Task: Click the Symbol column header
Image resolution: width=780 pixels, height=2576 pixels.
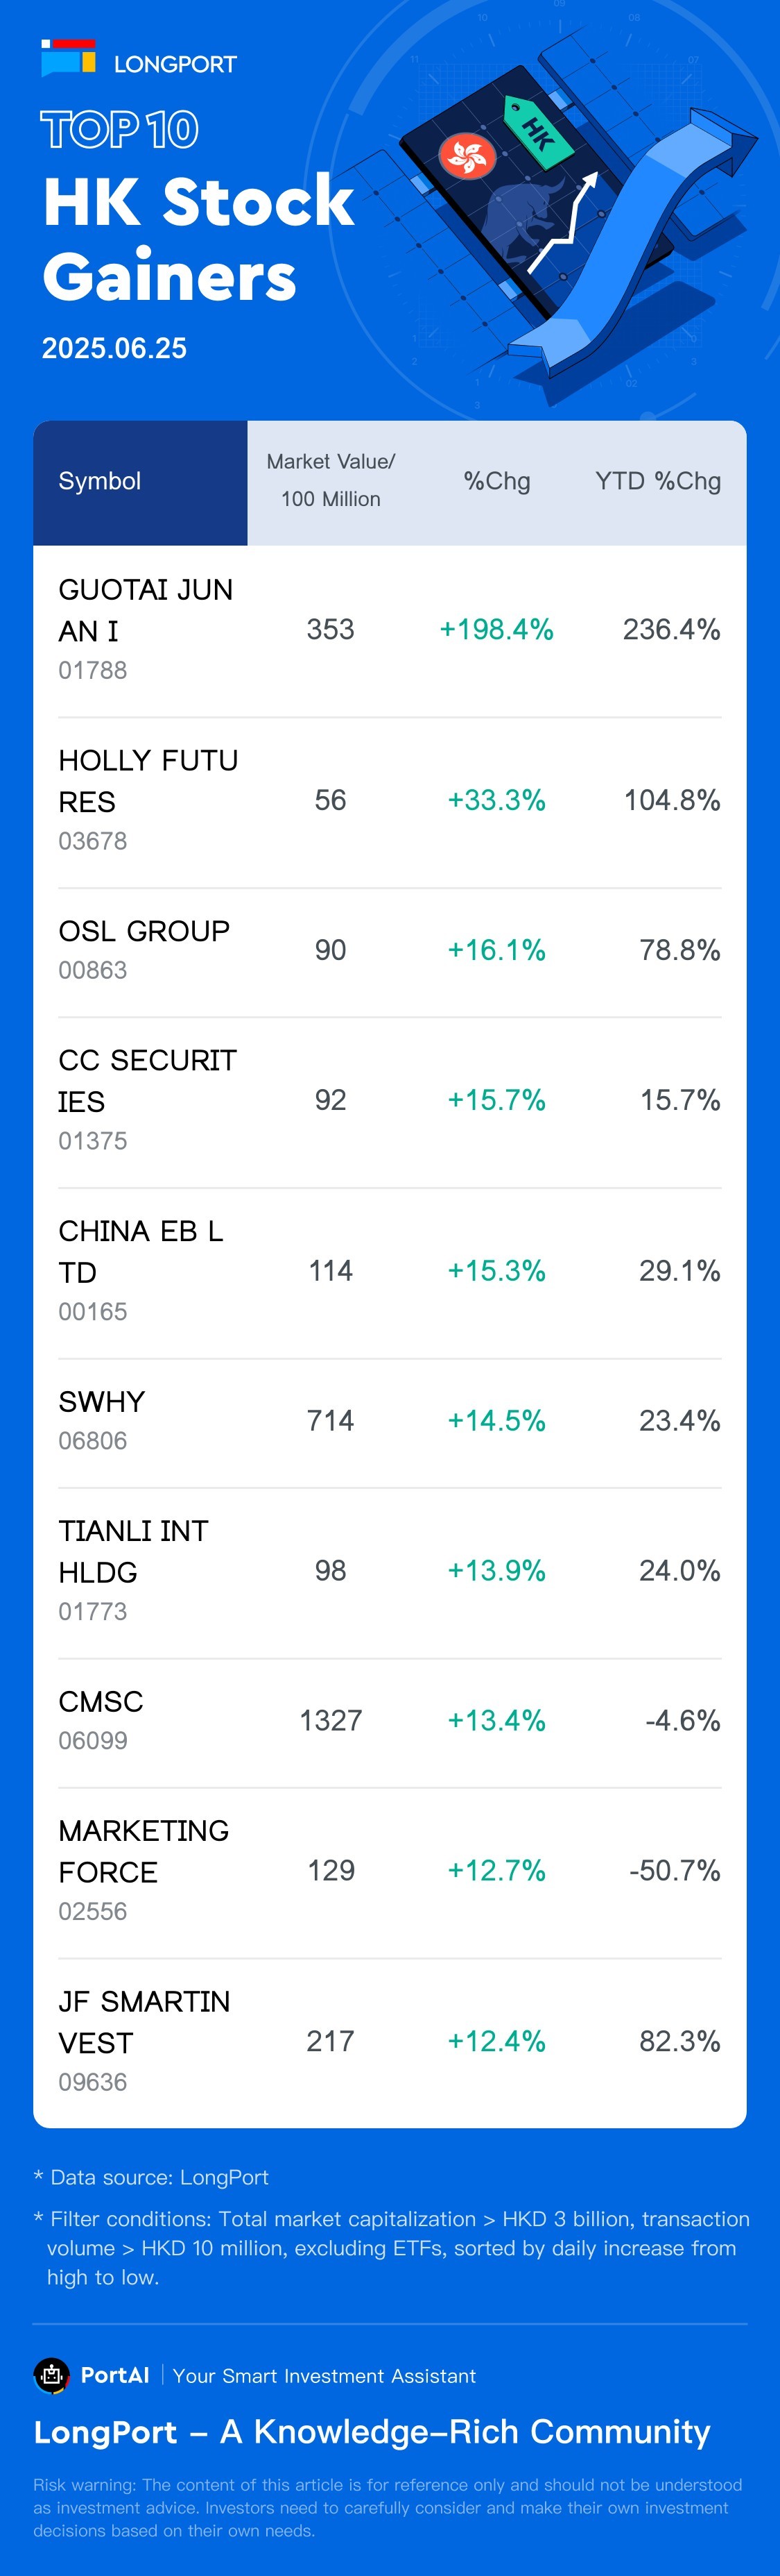Action: pyautogui.click(x=100, y=481)
